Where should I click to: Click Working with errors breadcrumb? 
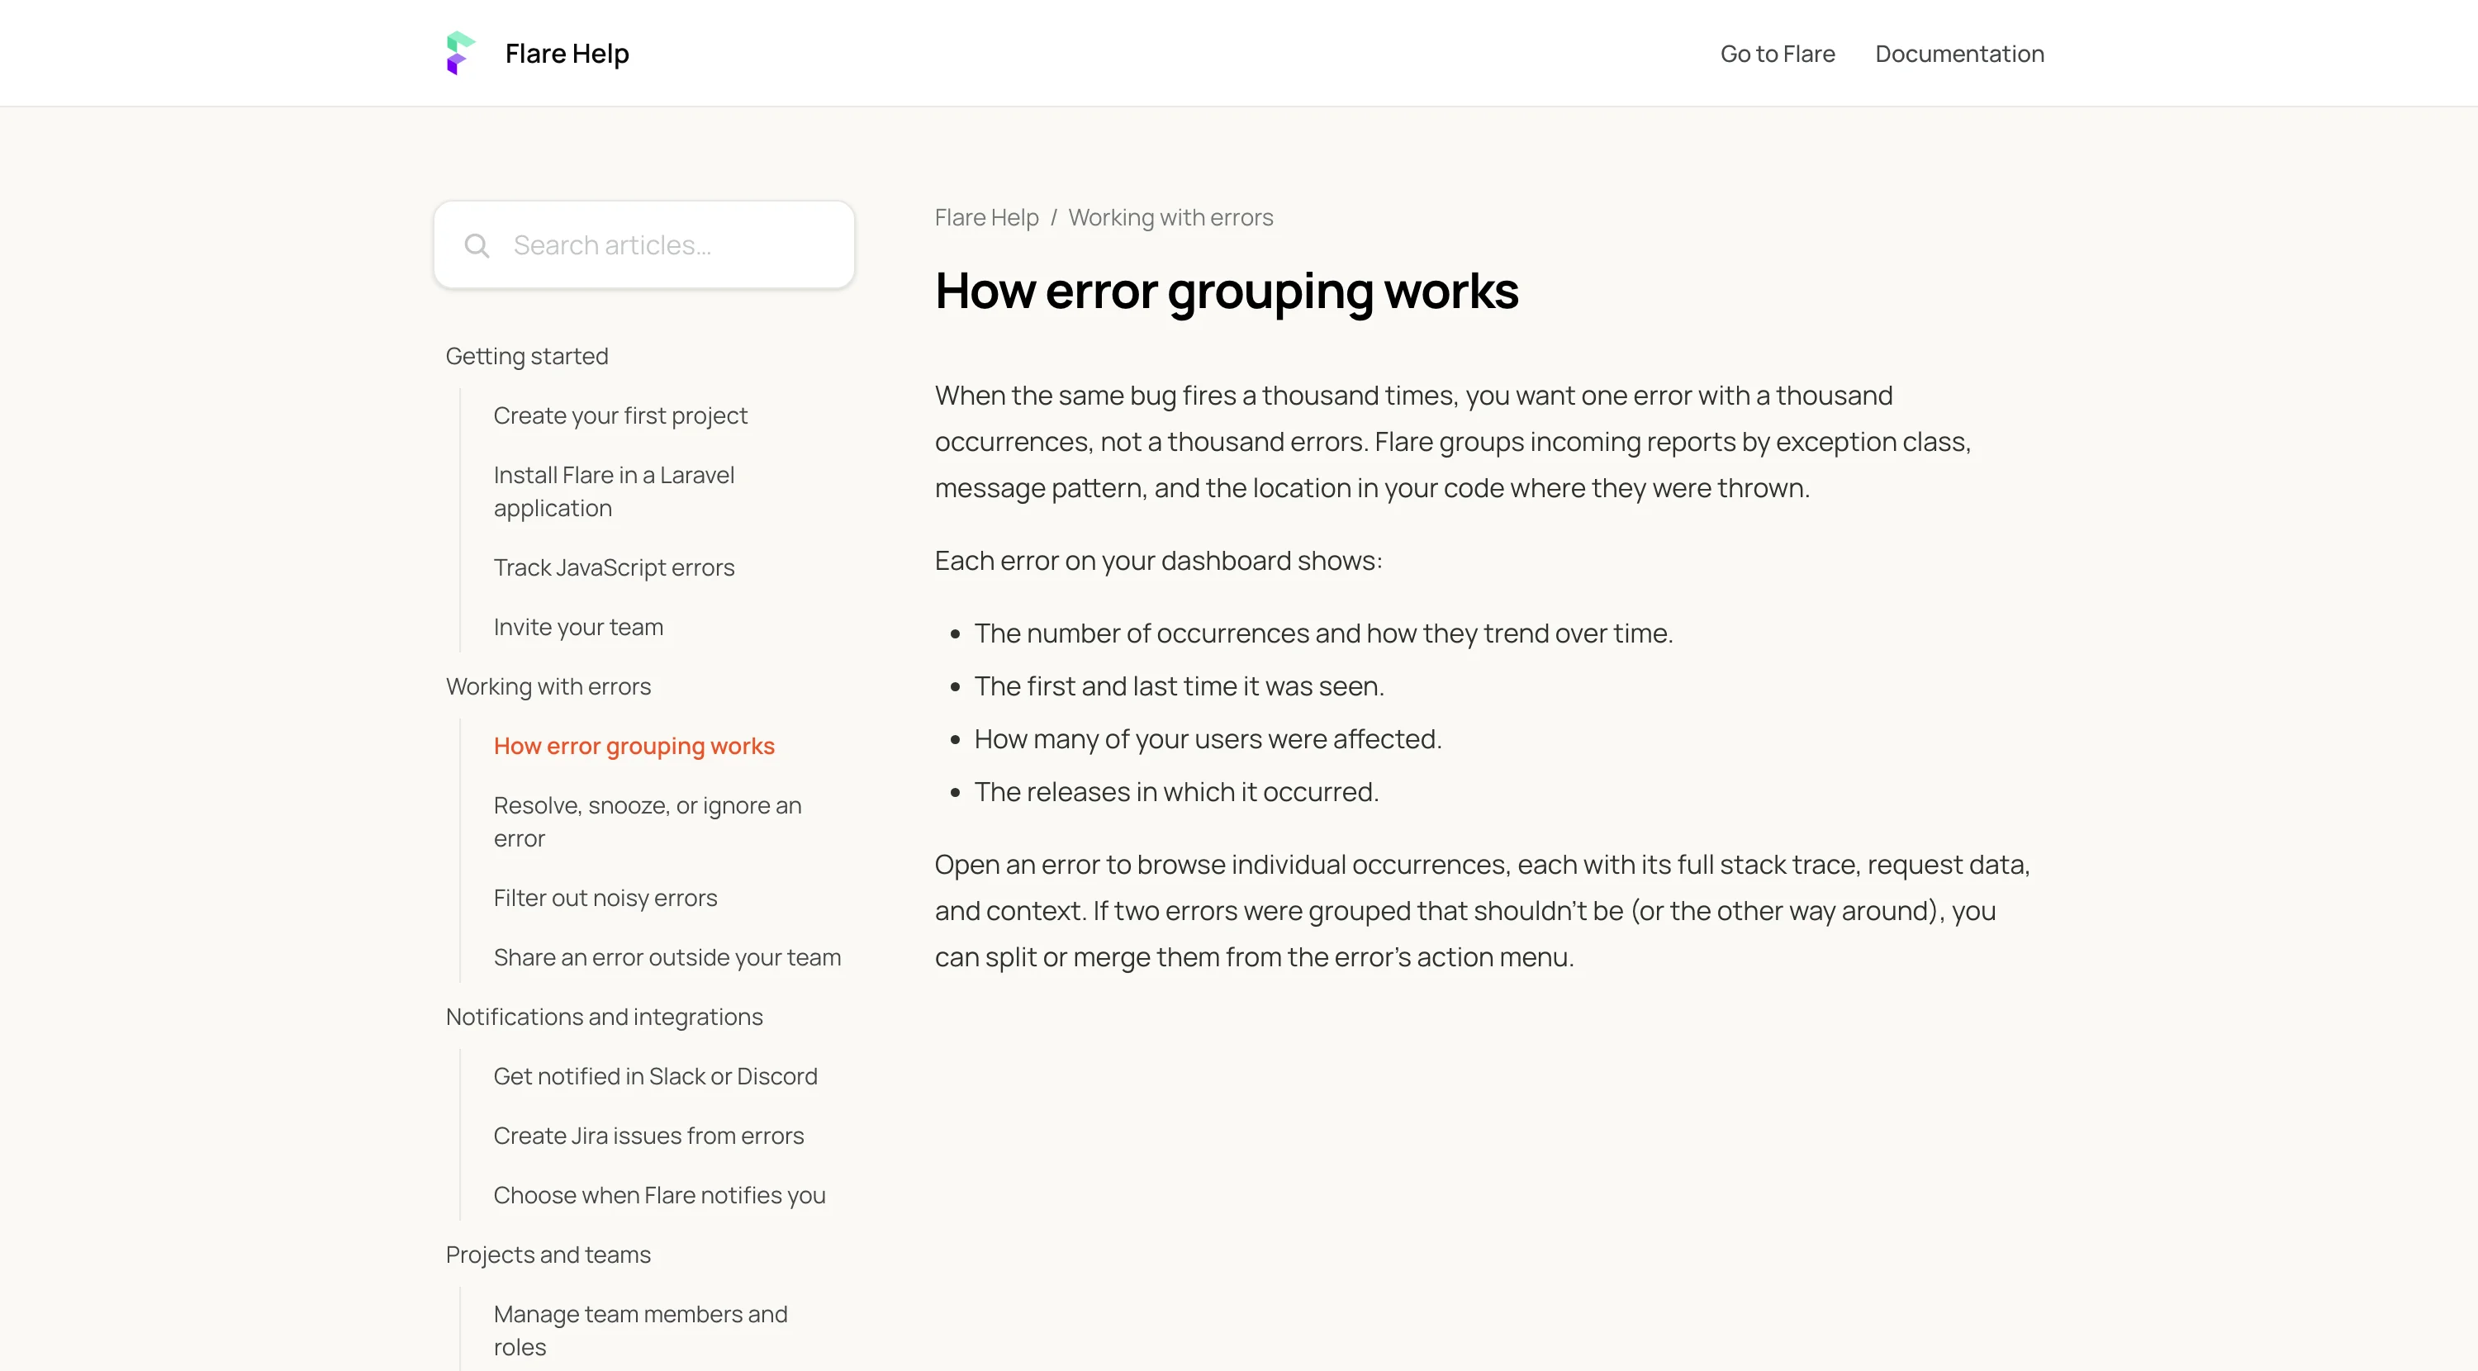pos(1170,217)
